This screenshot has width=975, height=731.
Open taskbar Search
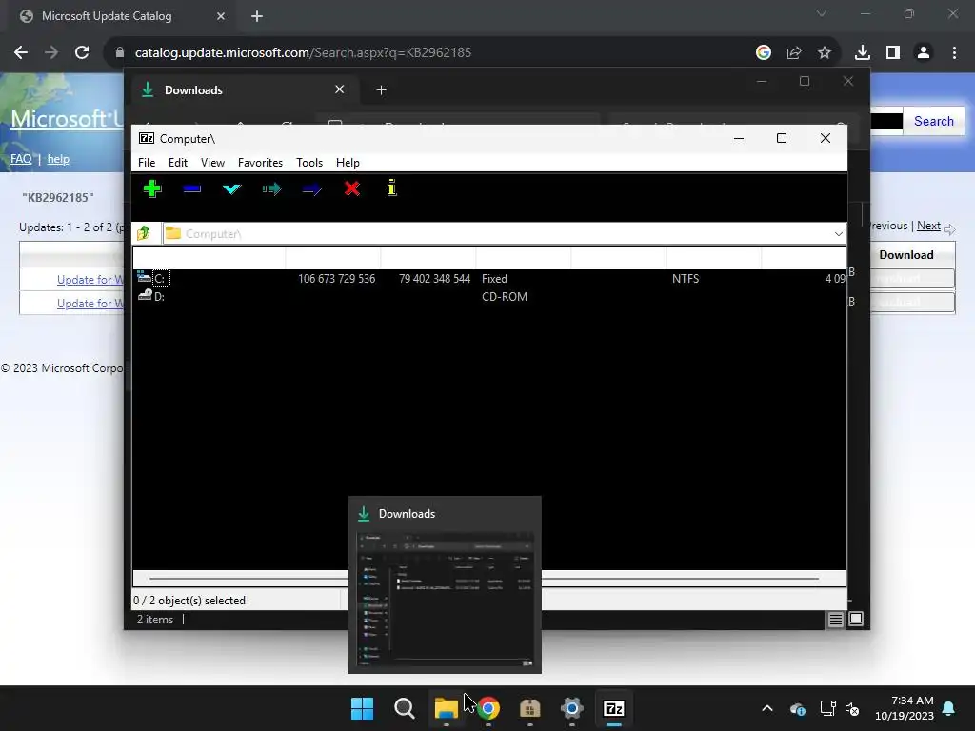click(x=404, y=708)
